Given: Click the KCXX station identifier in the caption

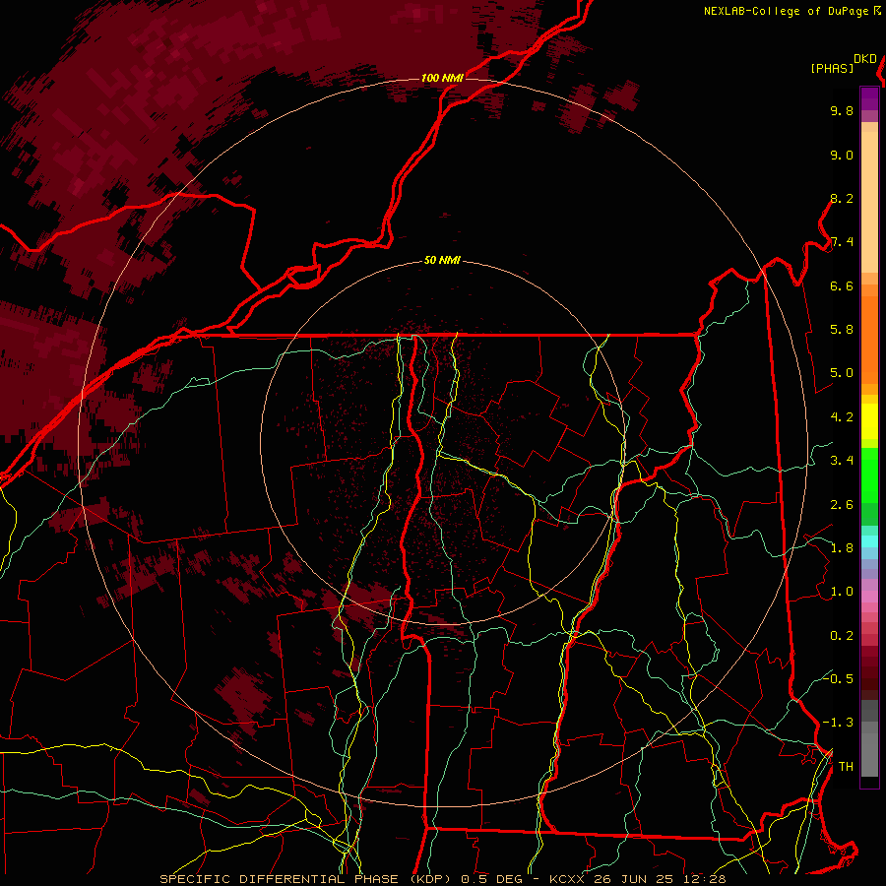Looking at the screenshot, I should click(568, 879).
